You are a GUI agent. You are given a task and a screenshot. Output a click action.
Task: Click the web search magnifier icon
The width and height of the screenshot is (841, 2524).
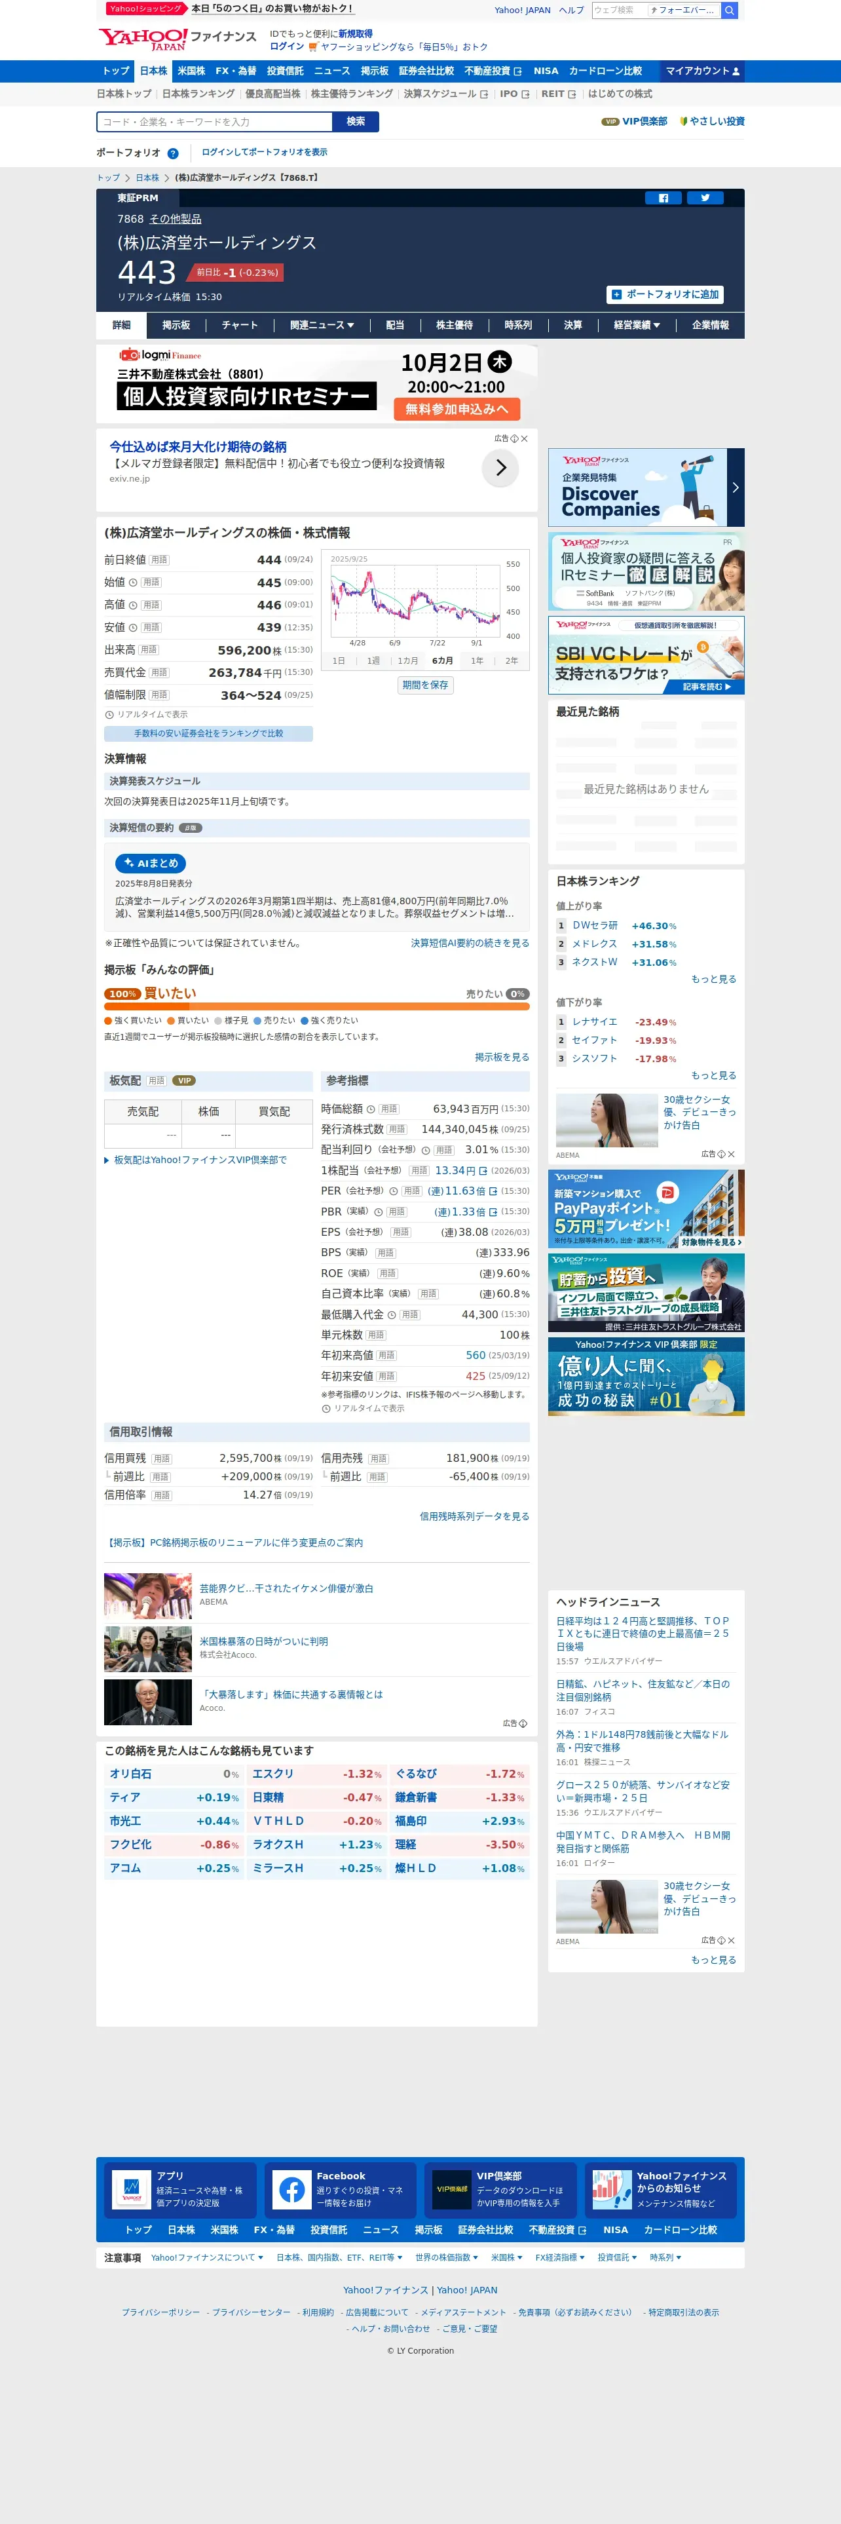click(x=730, y=10)
